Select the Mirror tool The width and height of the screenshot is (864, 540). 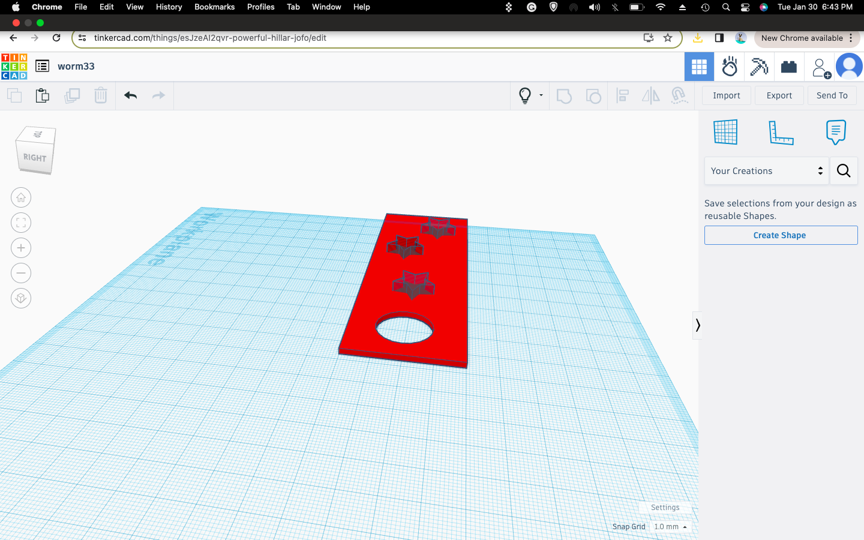[x=650, y=95]
